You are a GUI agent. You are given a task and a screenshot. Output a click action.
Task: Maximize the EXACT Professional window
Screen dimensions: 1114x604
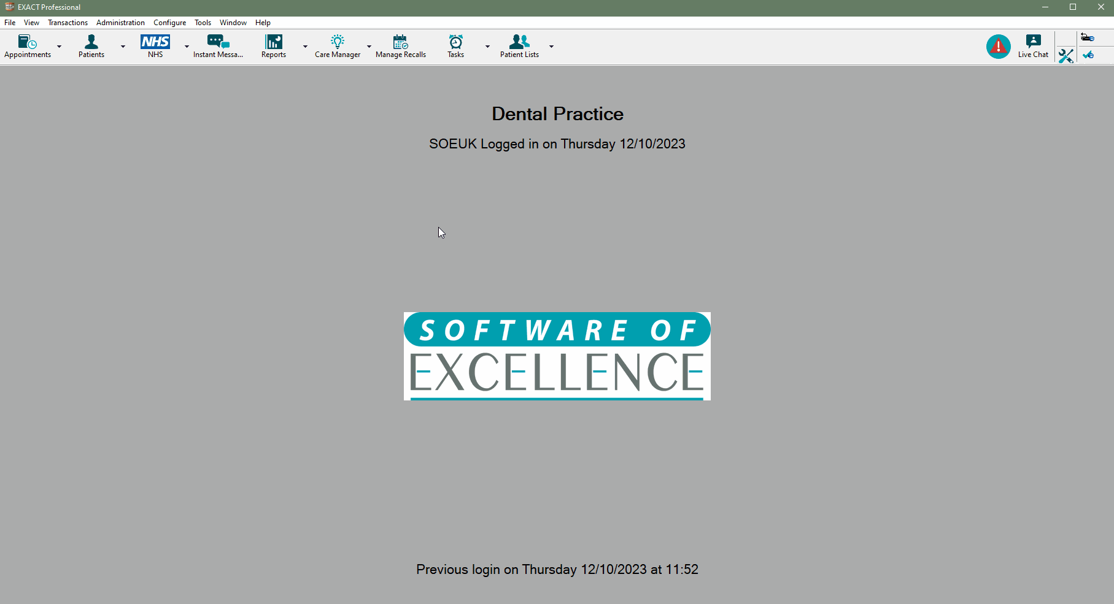[1073, 7]
